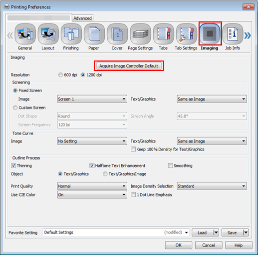Open the General settings icon
Screen dimensions: 258x255
tap(25, 34)
